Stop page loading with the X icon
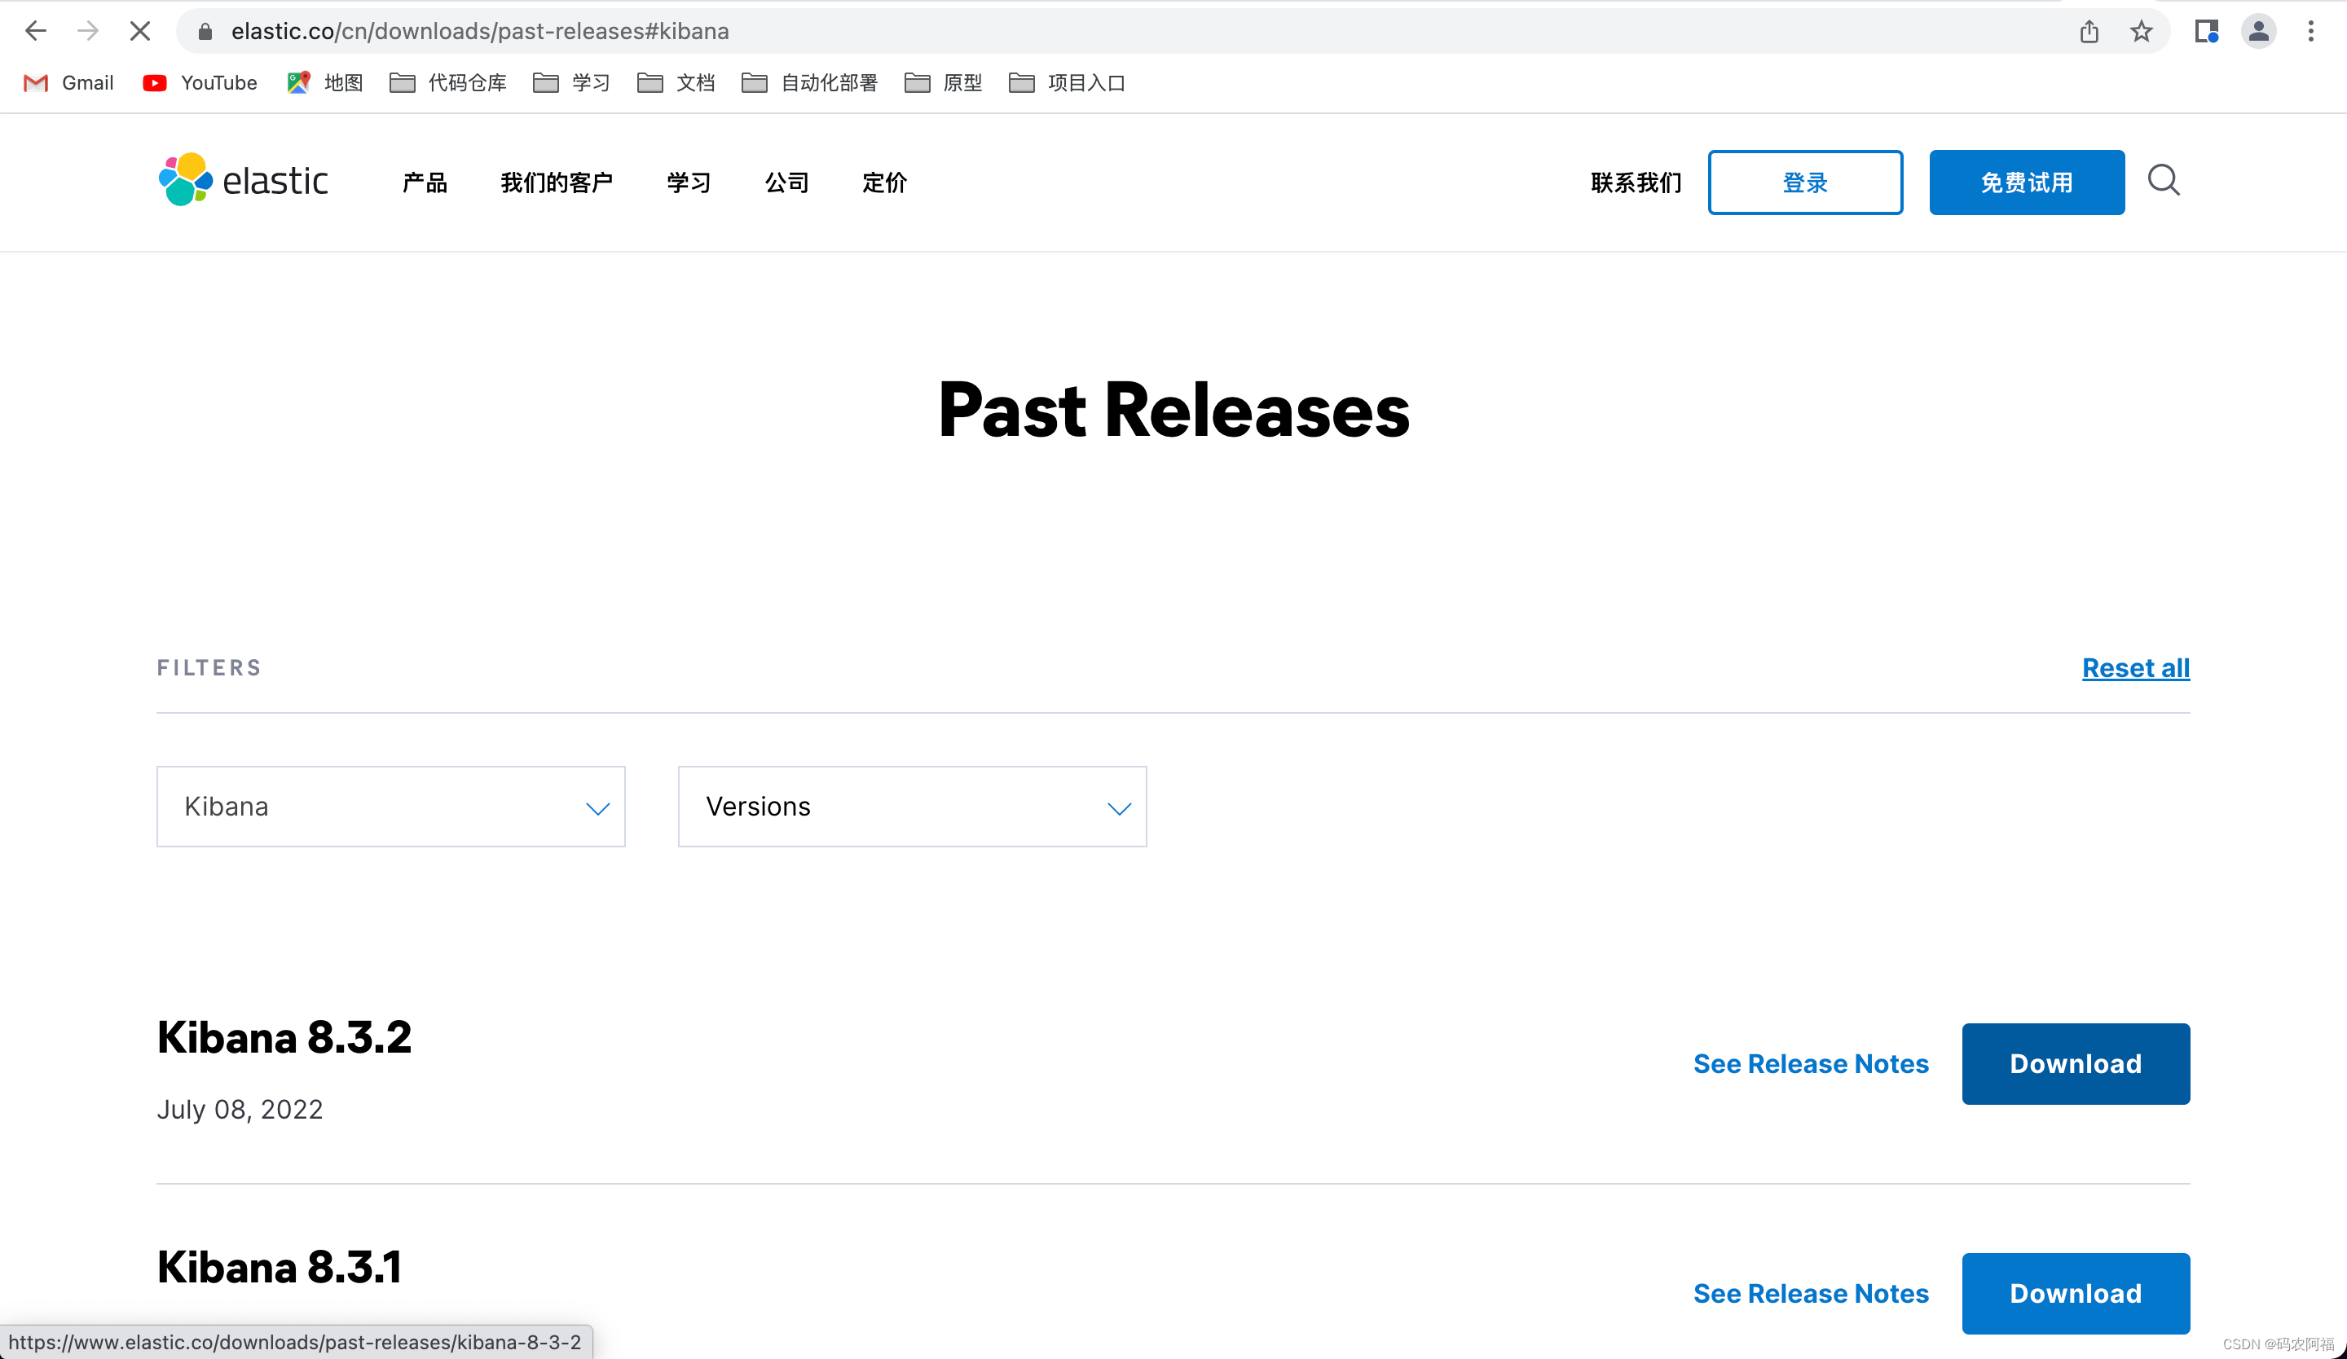This screenshot has height=1359, width=2347. coord(139,31)
